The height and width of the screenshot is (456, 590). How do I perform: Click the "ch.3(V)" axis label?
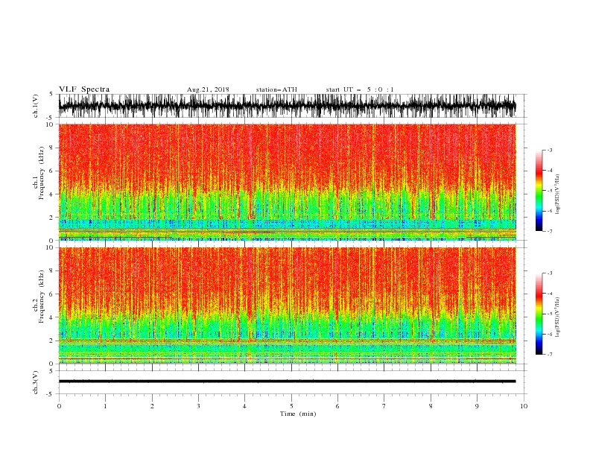click(36, 382)
